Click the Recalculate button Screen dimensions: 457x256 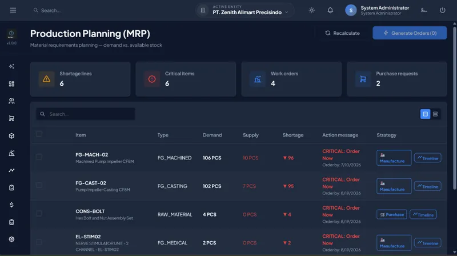(x=342, y=33)
